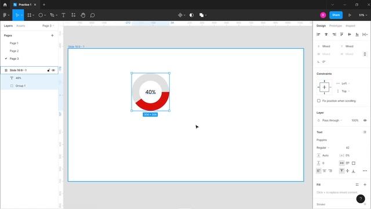Click the Present play button
The image size is (371, 209).
click(350, 15)
